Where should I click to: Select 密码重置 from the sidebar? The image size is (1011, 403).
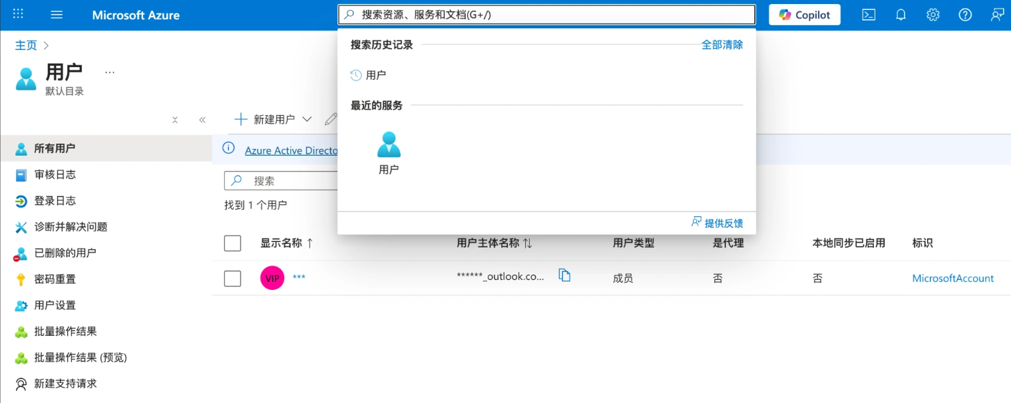coord(55,279)
